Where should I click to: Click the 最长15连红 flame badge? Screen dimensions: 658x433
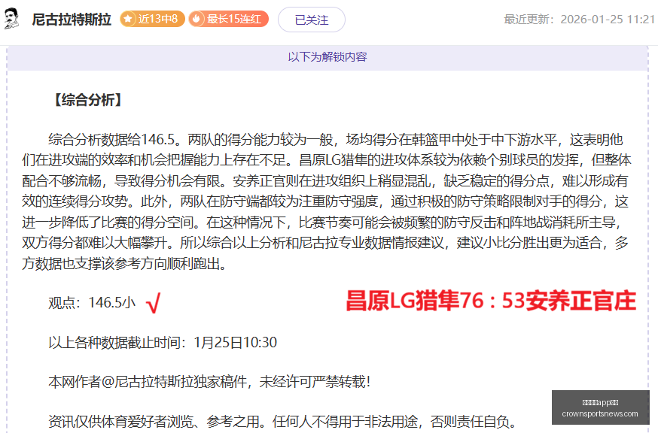point(228,19)
